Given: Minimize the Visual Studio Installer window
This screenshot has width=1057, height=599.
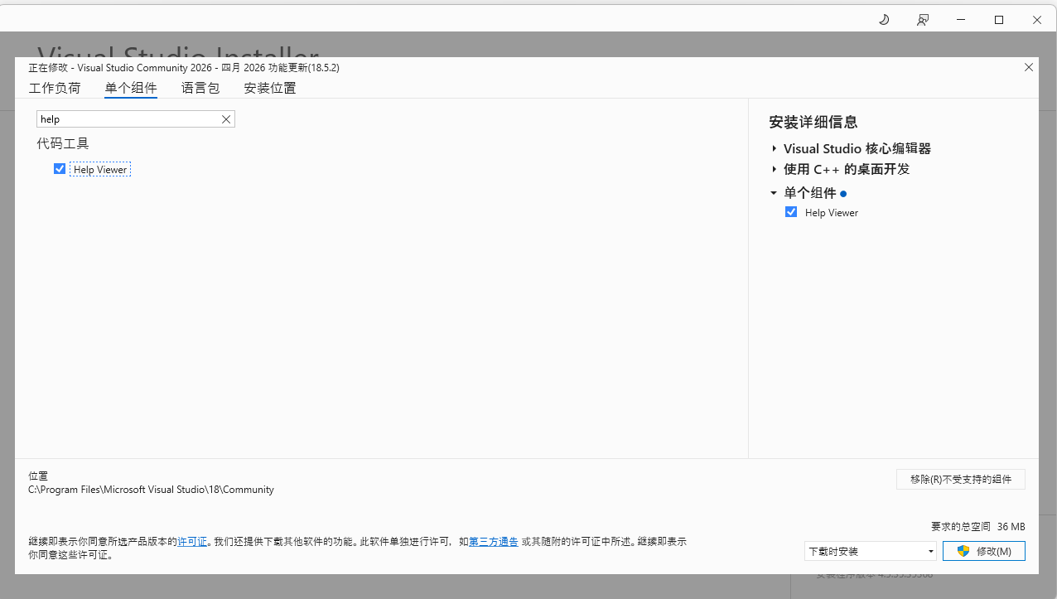Looking at the screenshot, I should pyautogui.click(x=961, y=20).
